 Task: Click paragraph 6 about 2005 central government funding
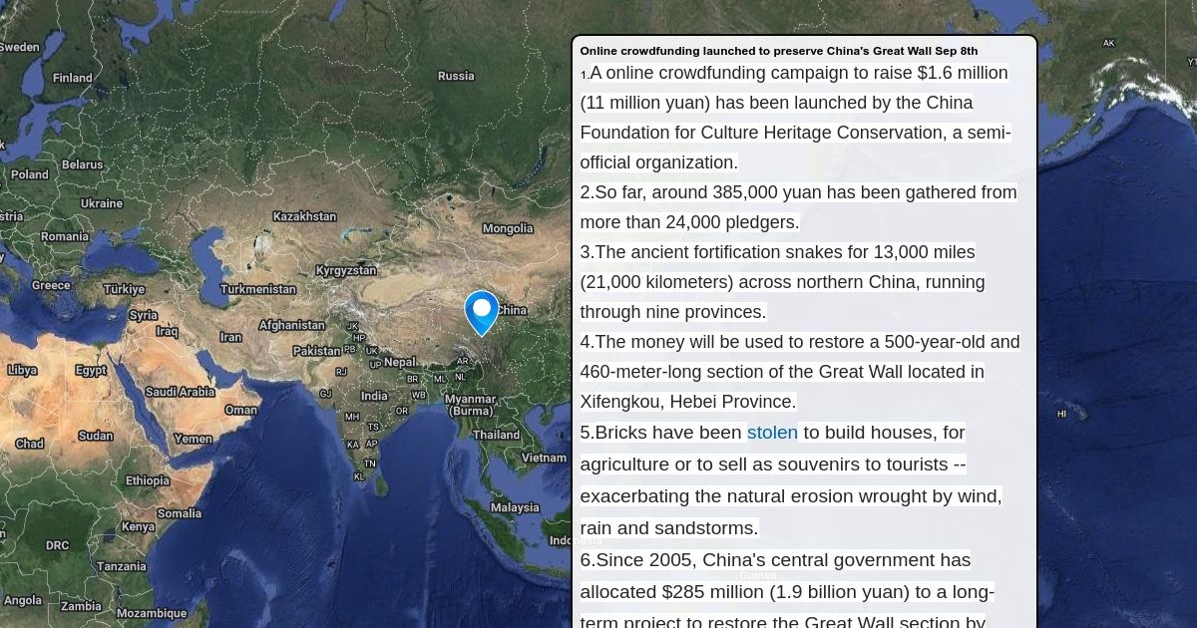point(788,590)
